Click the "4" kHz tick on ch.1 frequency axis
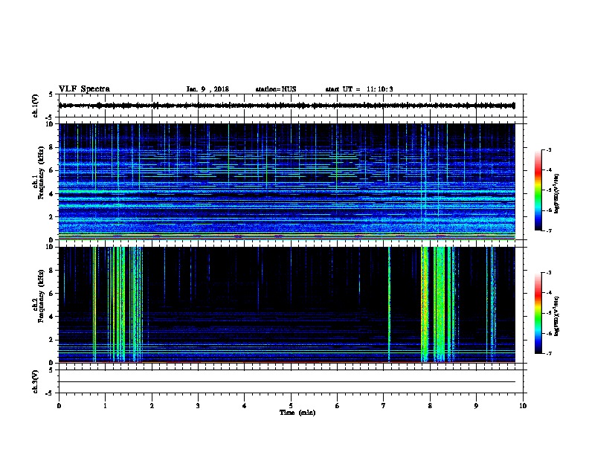This screenshot has width=589, height=455. (x=52, y=194)
